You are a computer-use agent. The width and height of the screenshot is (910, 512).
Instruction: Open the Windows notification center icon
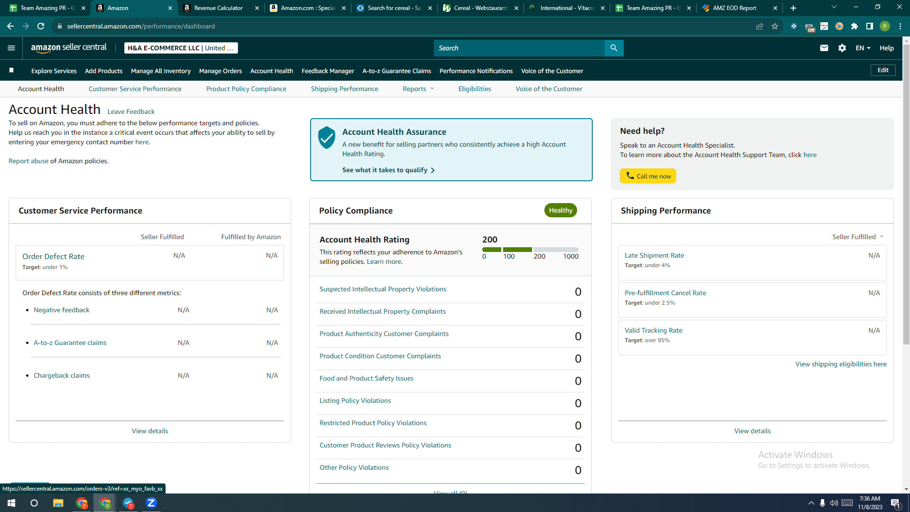(x=895, y=503)
